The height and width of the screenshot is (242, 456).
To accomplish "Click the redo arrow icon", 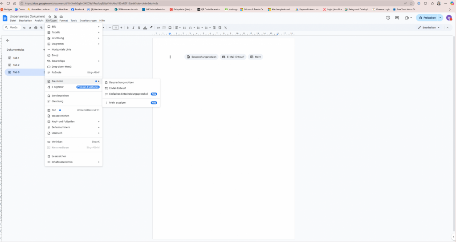I will [x=30, y=28].
